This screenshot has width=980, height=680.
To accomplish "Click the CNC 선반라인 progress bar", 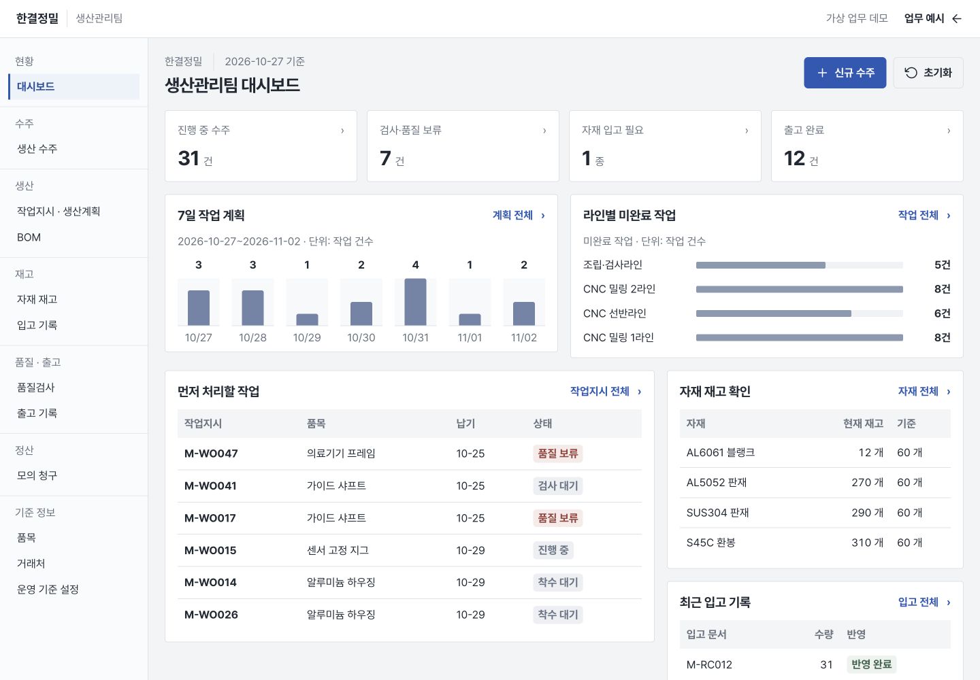I will (800, 313).
